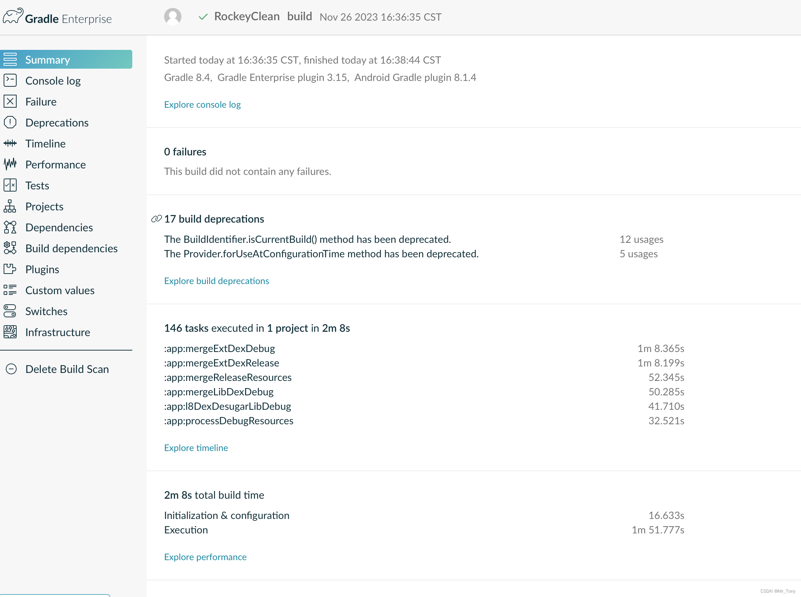Select Infrastructure from the sidebar
Screen dimensions: 801x597
57,332
